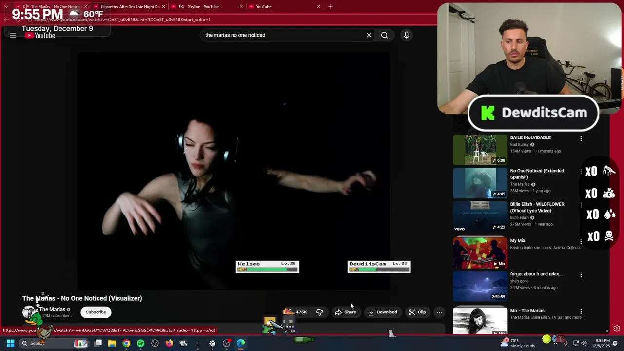Open the YouTube hamburger guide menu
The width and height of the screenshot is (624, 351).
[x=13, y=35]
